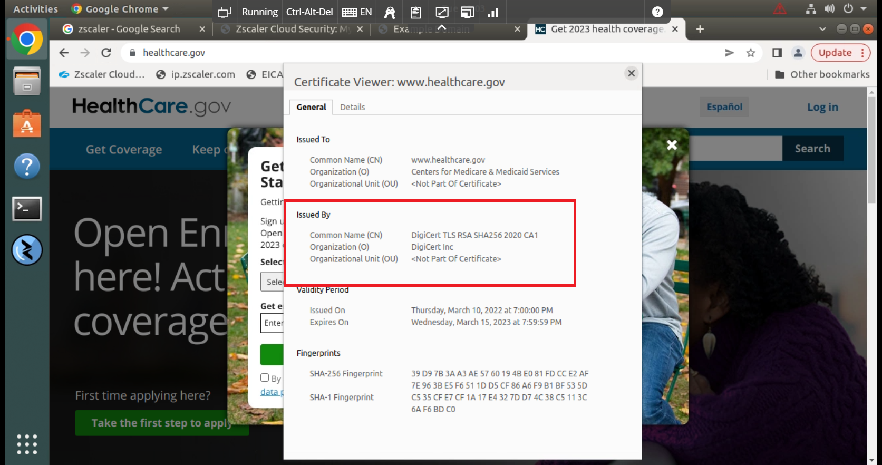
Task: Click the Update Chrome button
Action: tap(835, 53)
